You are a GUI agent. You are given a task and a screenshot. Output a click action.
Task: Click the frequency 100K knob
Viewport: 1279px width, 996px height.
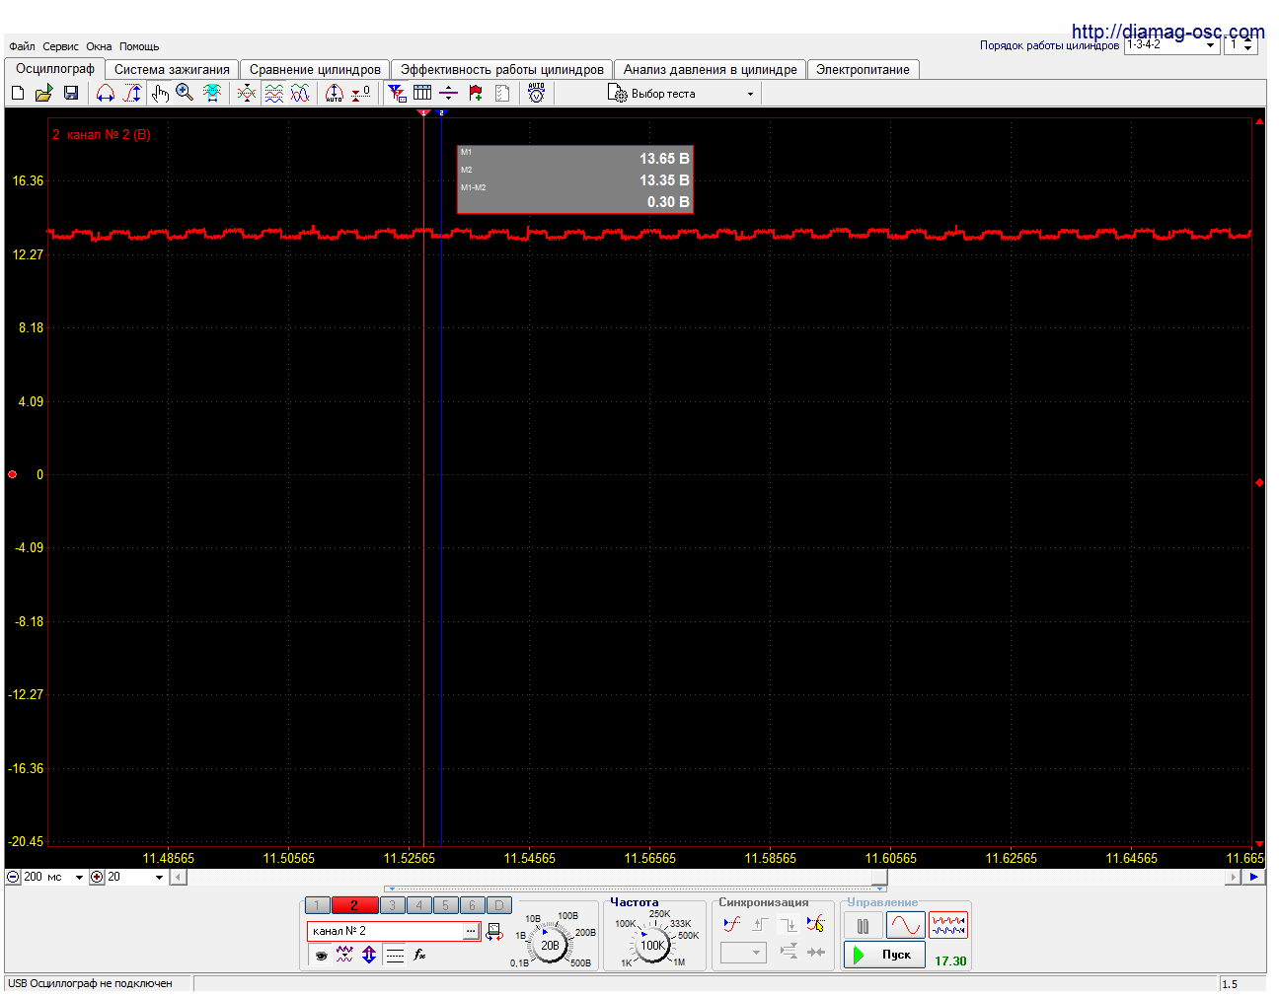(652, 945)
